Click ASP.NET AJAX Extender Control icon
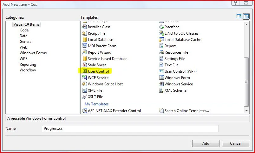 coord(85,111)
